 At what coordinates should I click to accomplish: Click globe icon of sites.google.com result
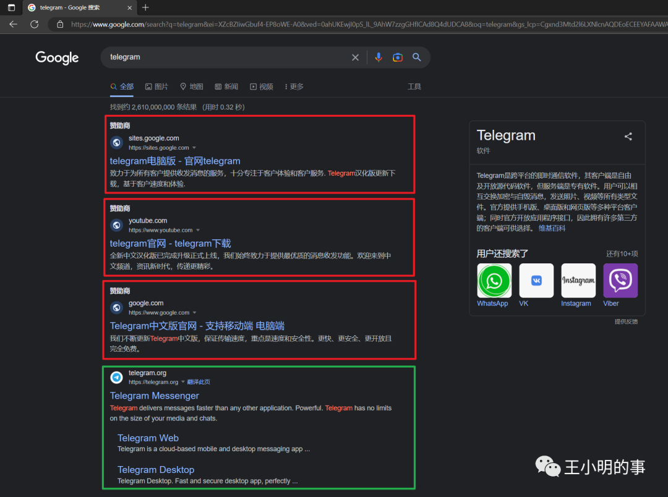(116, 142)
